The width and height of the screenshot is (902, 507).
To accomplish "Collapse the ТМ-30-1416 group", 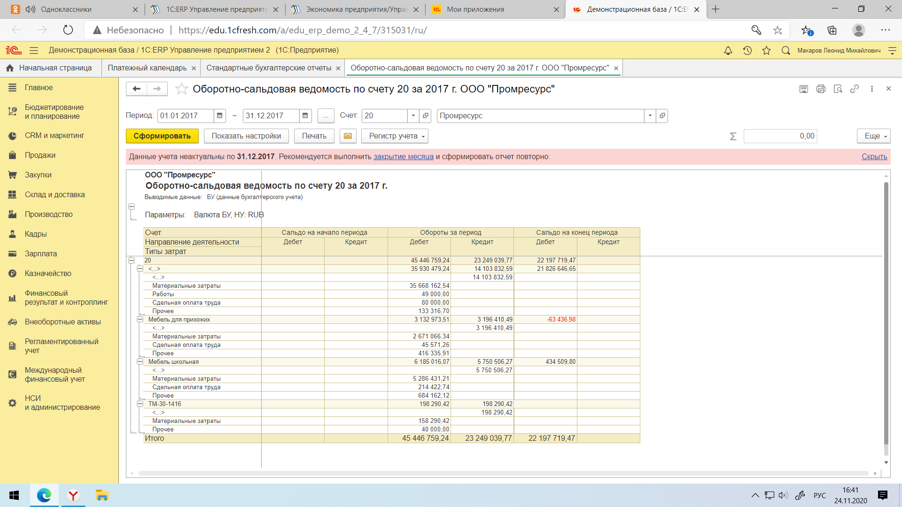I will pos(140,404).
